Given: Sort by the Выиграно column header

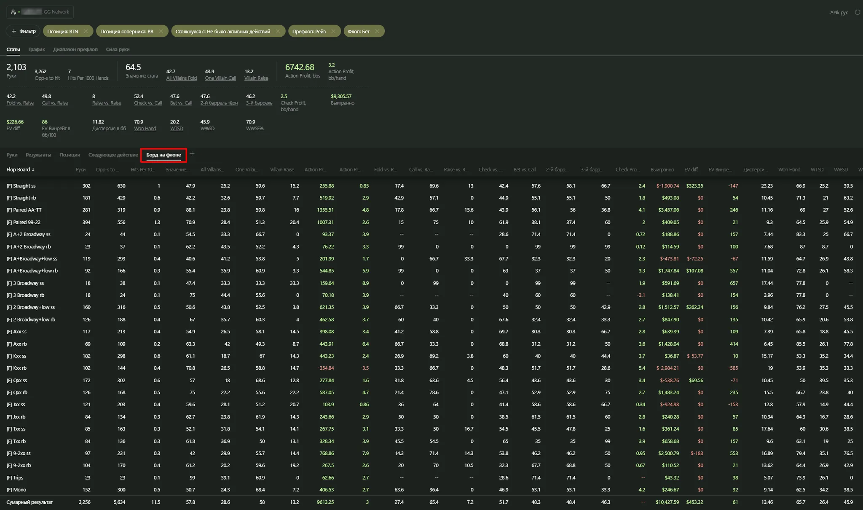Looking at the screenshot, I should (662, 169).
